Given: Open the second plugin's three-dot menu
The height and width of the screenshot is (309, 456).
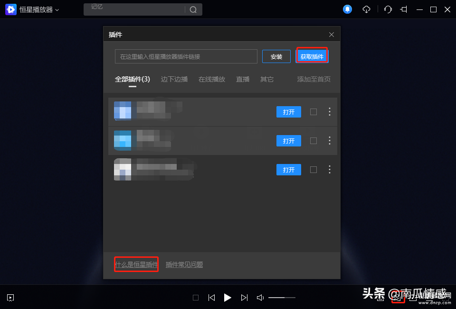Looking at the screenshot, I should pyautogui.click(x=330, y=141).
